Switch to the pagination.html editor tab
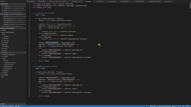The image size is (191, 107). tap(139, 1)
